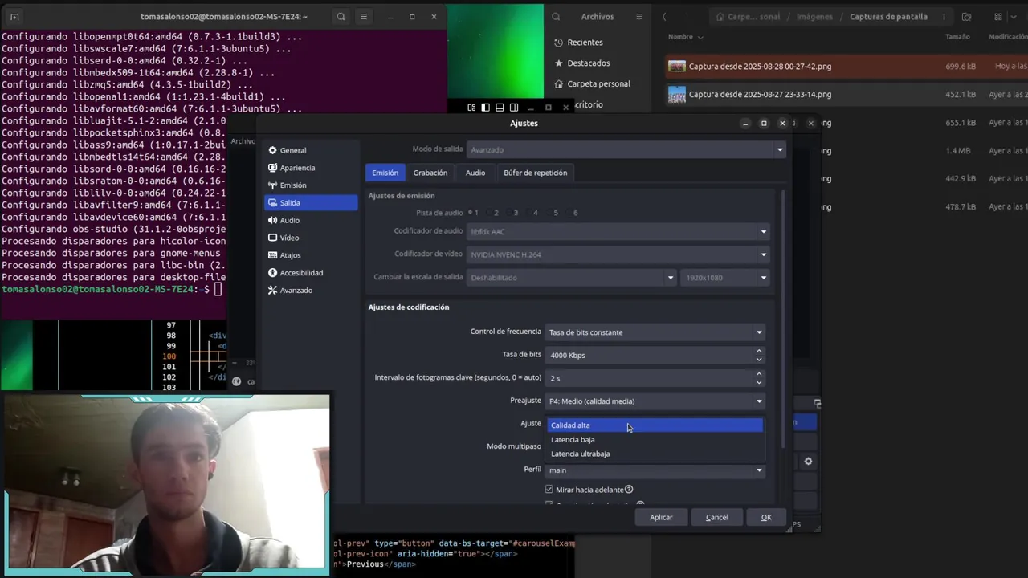The image size is (1028, 578).
Task: Click the Aplicar button
Action: click(x=661, y=518)
